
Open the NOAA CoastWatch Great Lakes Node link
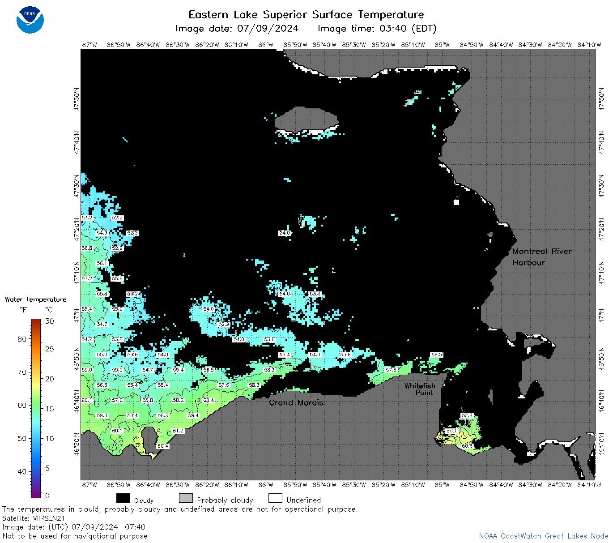point(544,536)
